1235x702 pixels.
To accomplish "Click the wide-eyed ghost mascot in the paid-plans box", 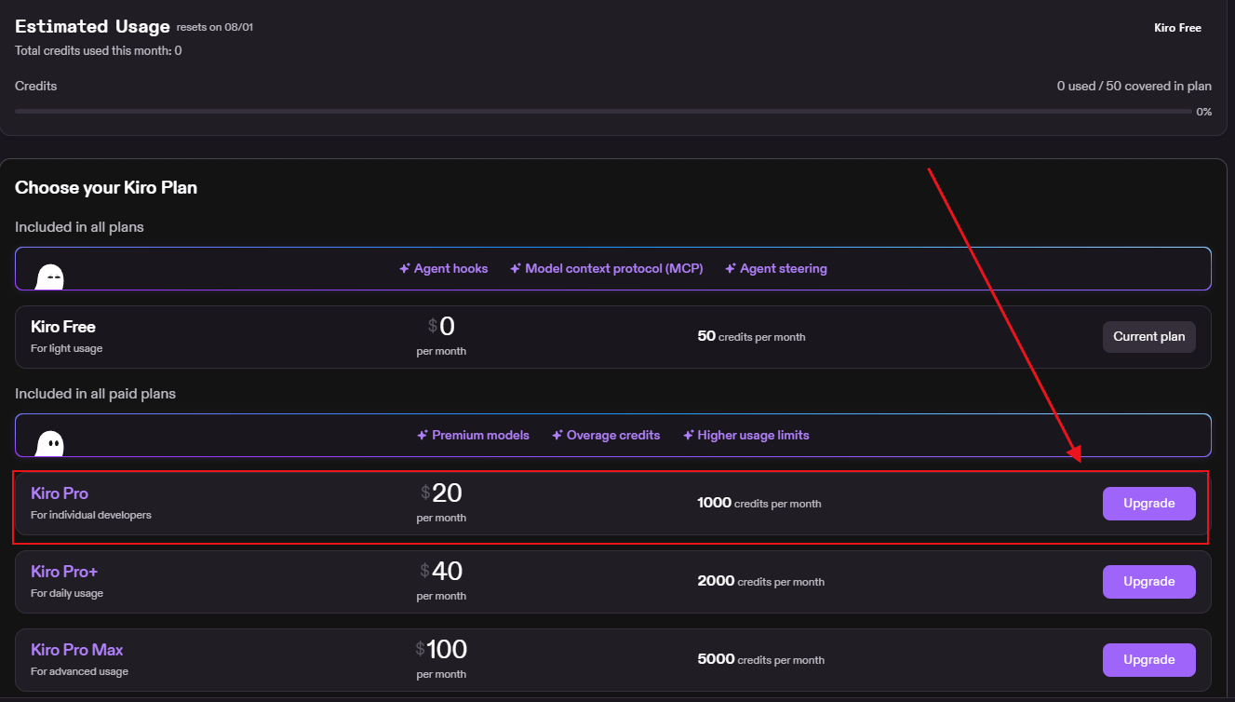I will pyautogui.click(x=49, y=444).
